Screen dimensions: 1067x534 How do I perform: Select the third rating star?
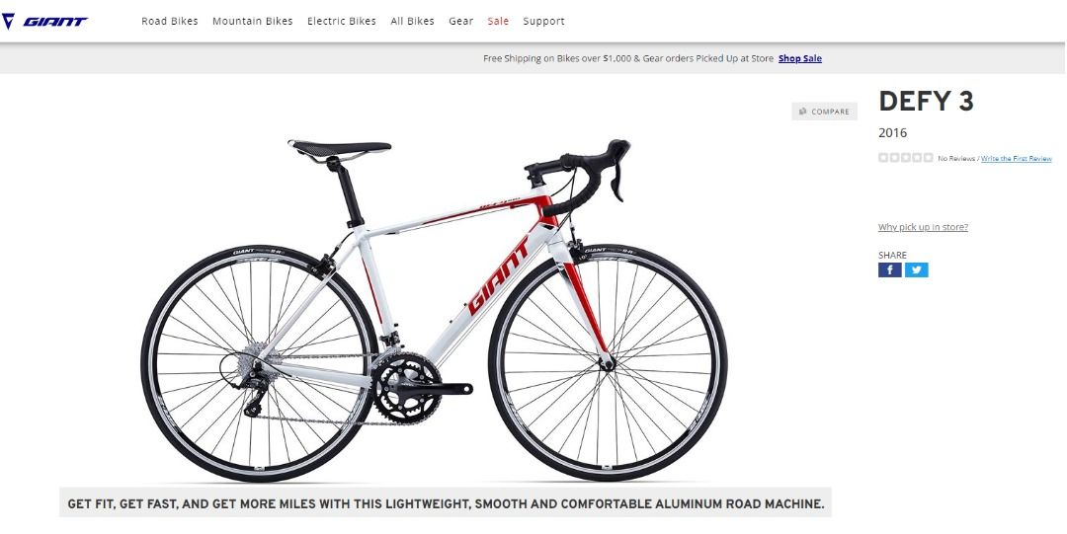906,158
